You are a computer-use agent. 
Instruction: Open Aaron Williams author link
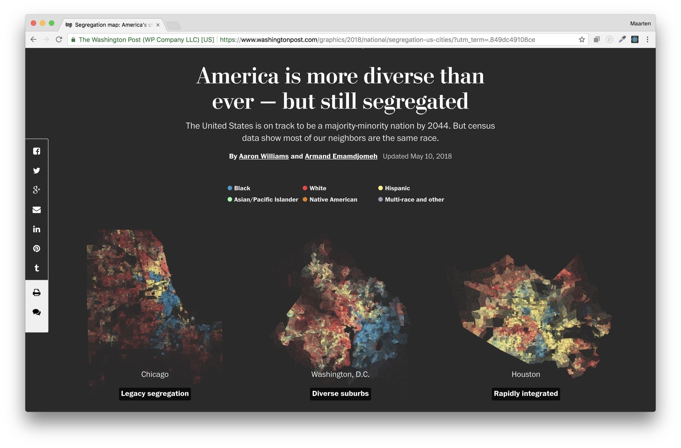tap(264, 156)
